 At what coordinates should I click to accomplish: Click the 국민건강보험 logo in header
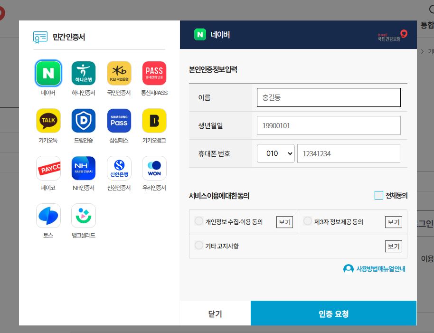pos(393,36)
